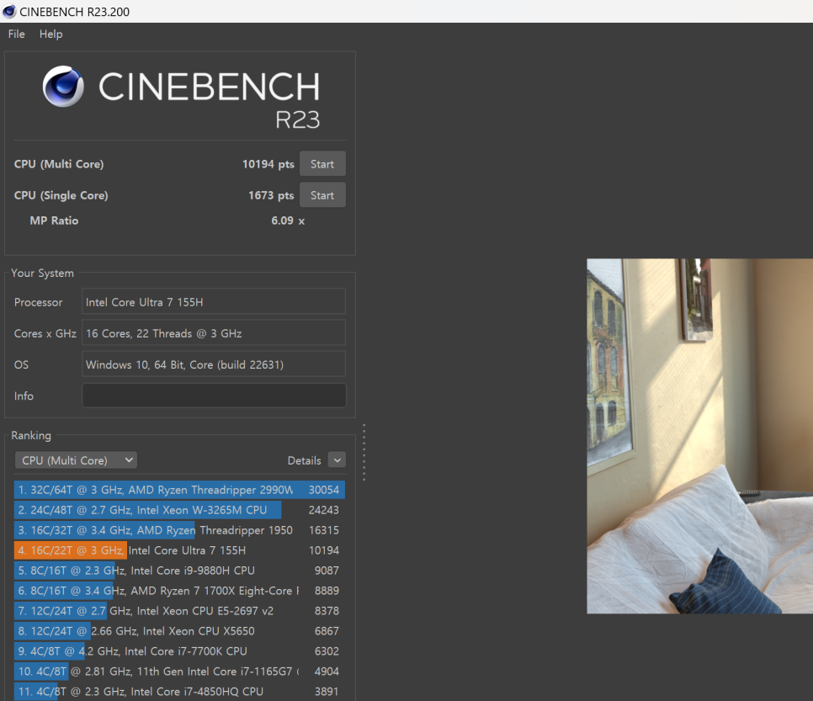Click the ranking score 4904
The height and width of the screenshot is (701, 813).
coord(327,672)
